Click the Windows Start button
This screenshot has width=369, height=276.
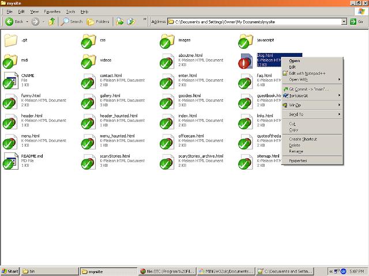pos(10,271)
